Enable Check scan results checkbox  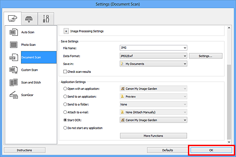pyautogui.click(x=65, y=72)
